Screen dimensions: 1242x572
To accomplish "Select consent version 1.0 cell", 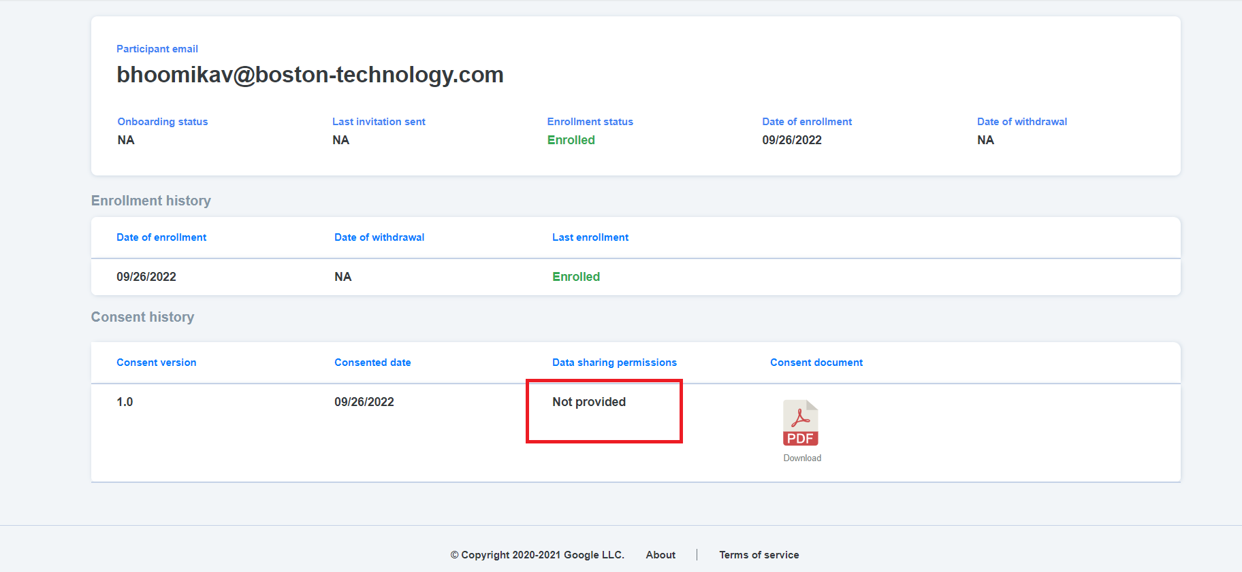I will point(125,402).
